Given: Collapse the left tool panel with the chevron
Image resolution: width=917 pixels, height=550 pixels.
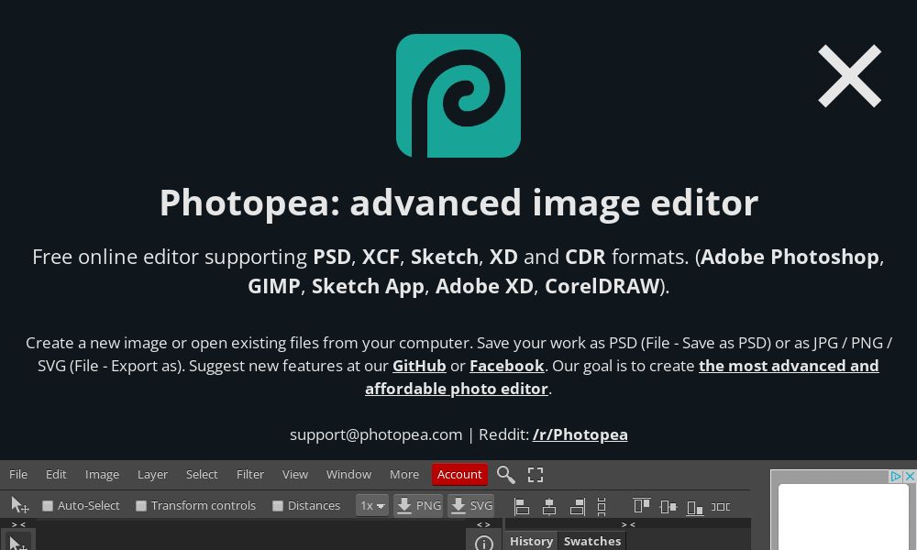Looking at the screenshot, I should click(17, 523).
